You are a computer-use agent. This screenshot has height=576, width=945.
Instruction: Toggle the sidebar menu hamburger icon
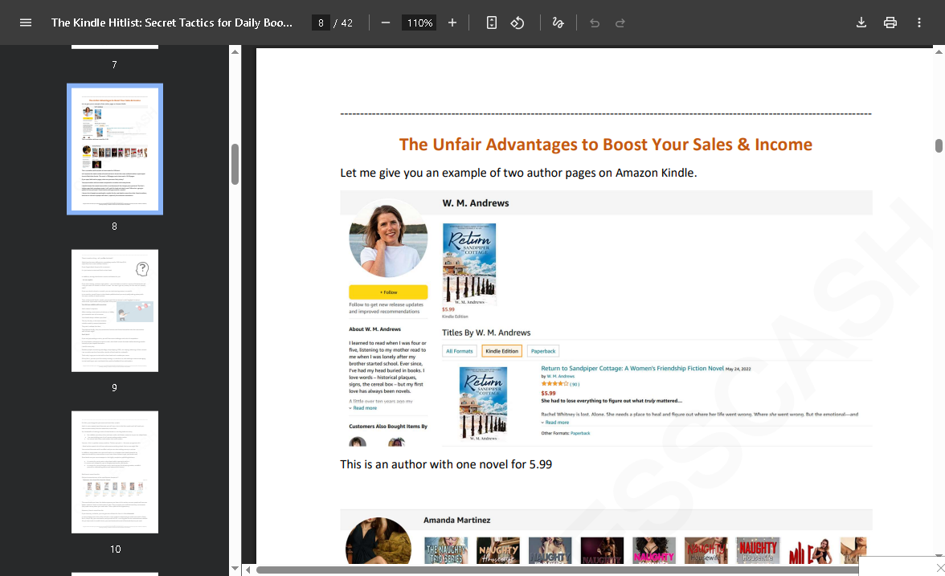click(26, 22)
